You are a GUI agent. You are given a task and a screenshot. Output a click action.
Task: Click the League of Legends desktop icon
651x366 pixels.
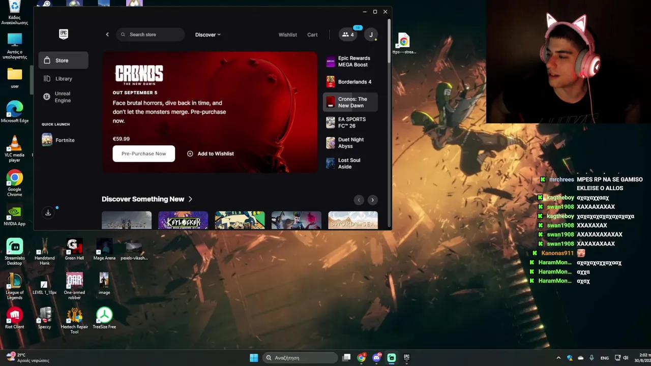tap(15, 286)
